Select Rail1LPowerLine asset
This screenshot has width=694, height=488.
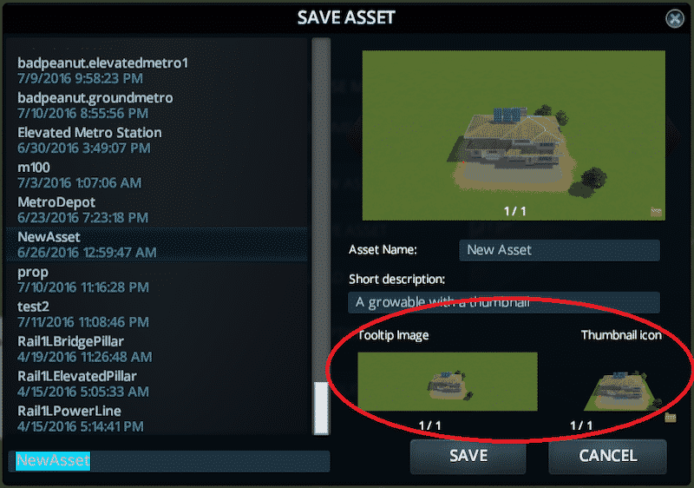tap(157, 419)
